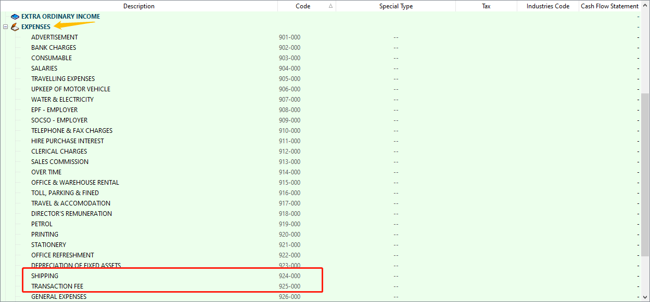Sort by the Code column header
The height and width of the screenshot is (302, 650).
click(x=303, y=6)
